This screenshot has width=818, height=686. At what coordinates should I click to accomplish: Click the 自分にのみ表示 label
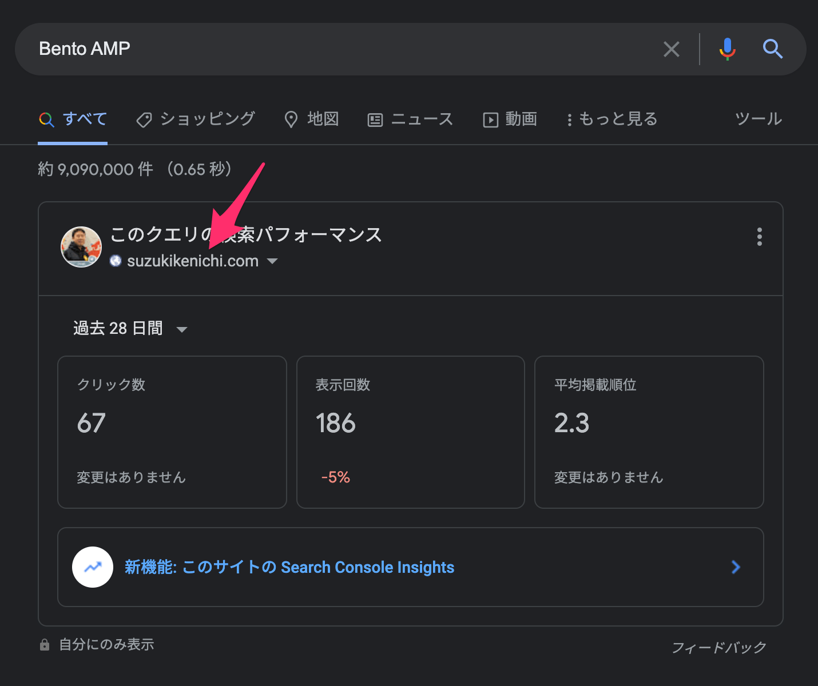[x=107, y=645]
